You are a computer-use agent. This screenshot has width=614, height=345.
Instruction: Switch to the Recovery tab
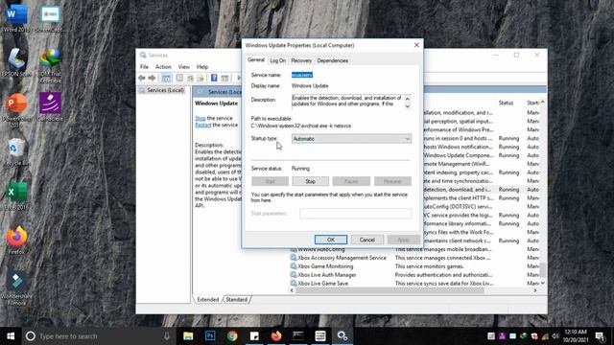[301, 60]
